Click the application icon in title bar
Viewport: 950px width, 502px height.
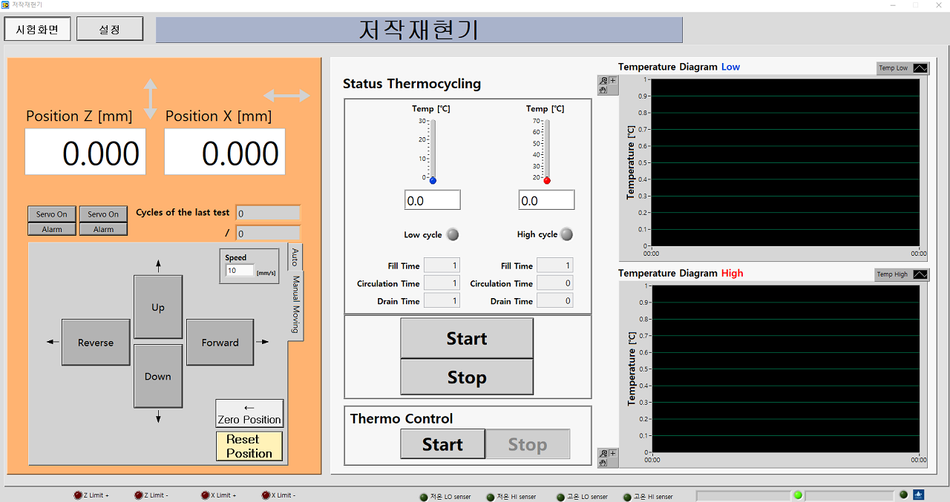pos(6,5)
